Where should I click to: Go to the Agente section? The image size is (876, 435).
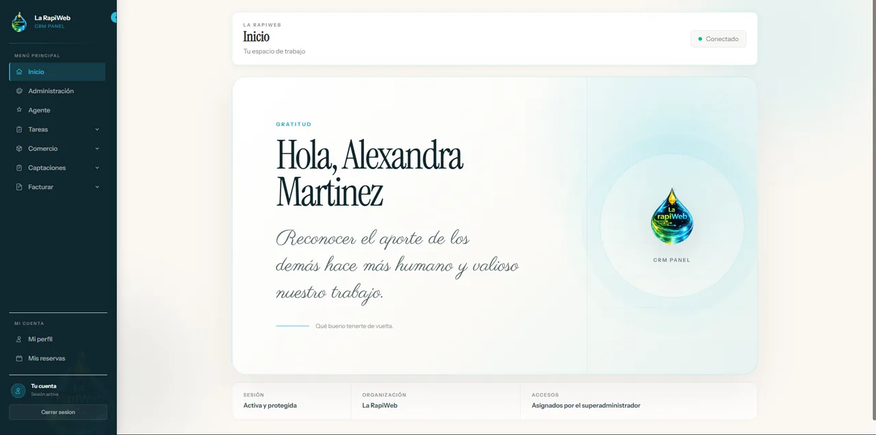57,110
